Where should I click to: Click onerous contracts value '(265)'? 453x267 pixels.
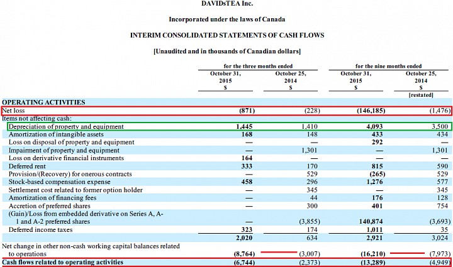[x=377, y=174]
